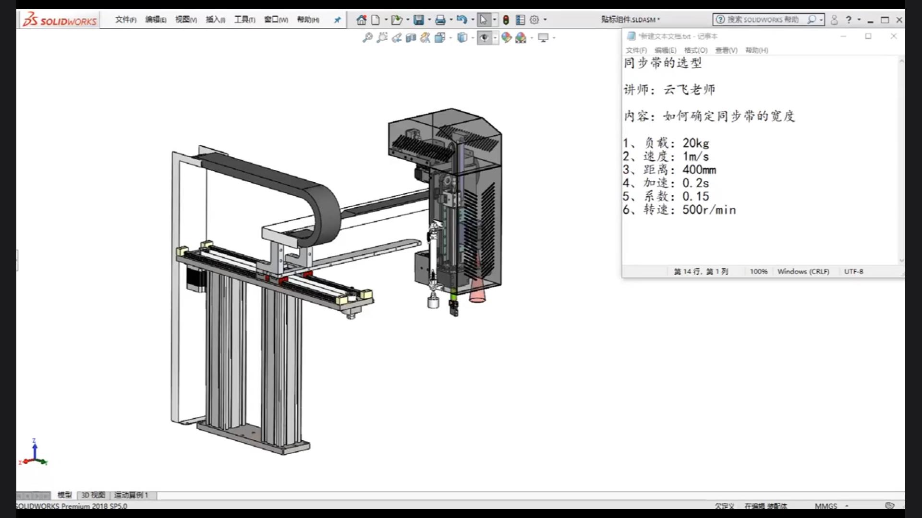Expand the Open file dropdown arrow

pos(408,20)
